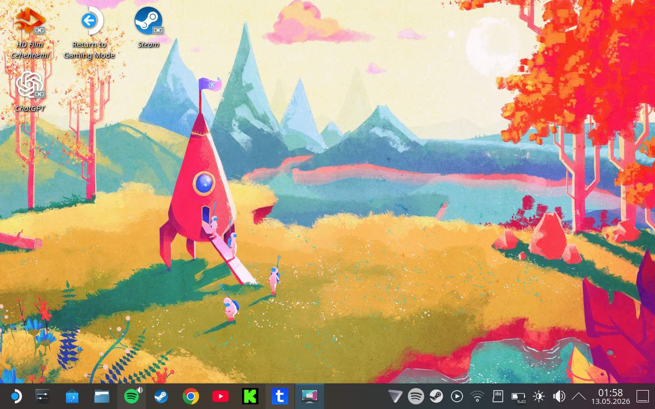The height and width of the screenshot is (409, 655).
Task: Open the volume control in the tray
Action: click(x=559, y=396)
